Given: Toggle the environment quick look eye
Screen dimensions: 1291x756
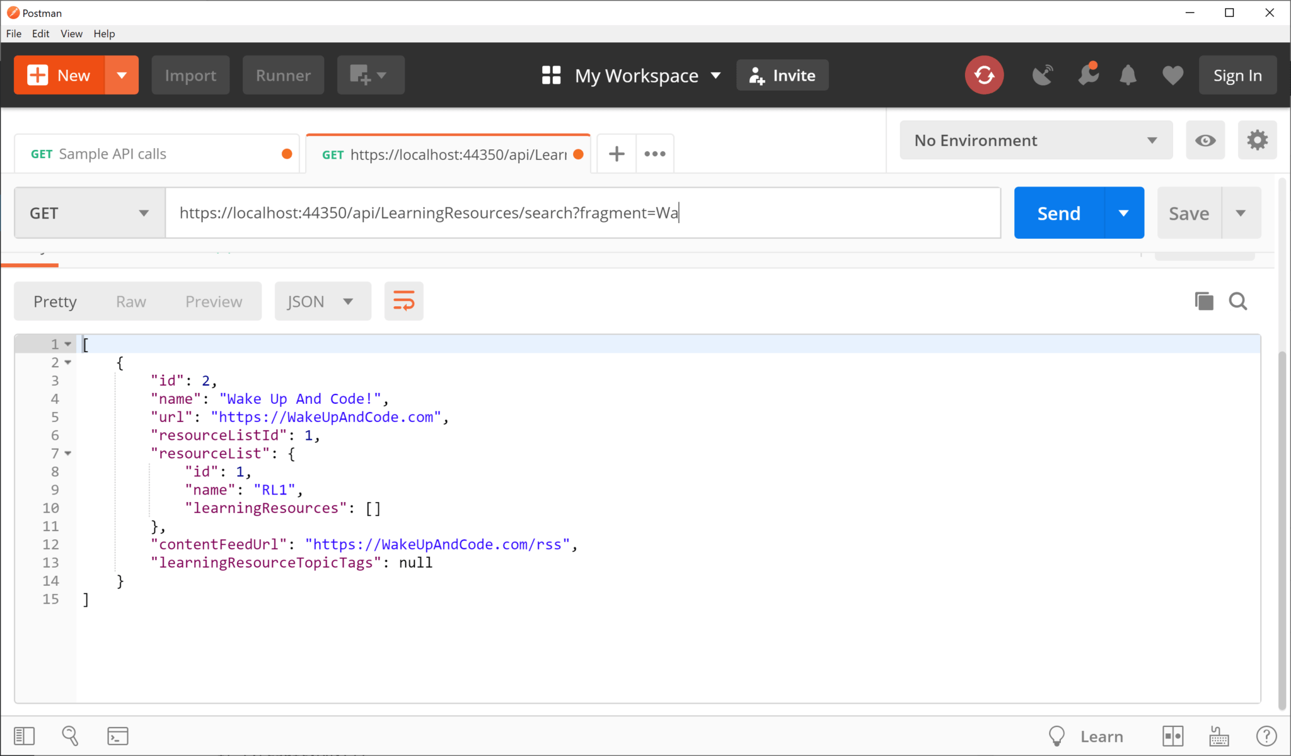Looking at the screenshot, I should click(1205, 140).
